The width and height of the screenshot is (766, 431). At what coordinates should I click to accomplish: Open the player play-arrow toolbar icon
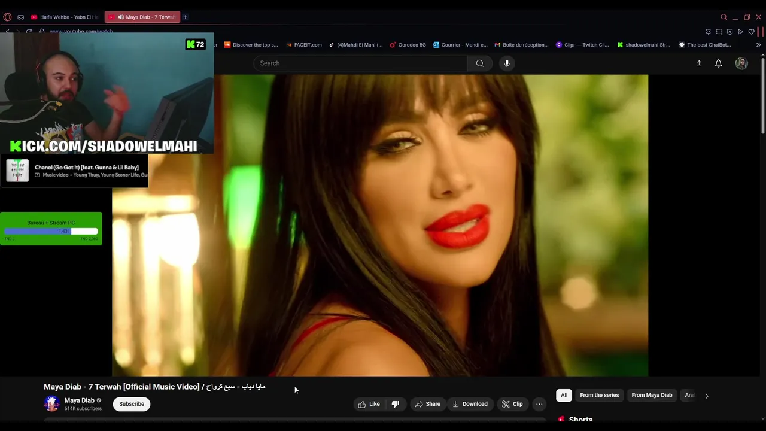[x=741, y=32]
